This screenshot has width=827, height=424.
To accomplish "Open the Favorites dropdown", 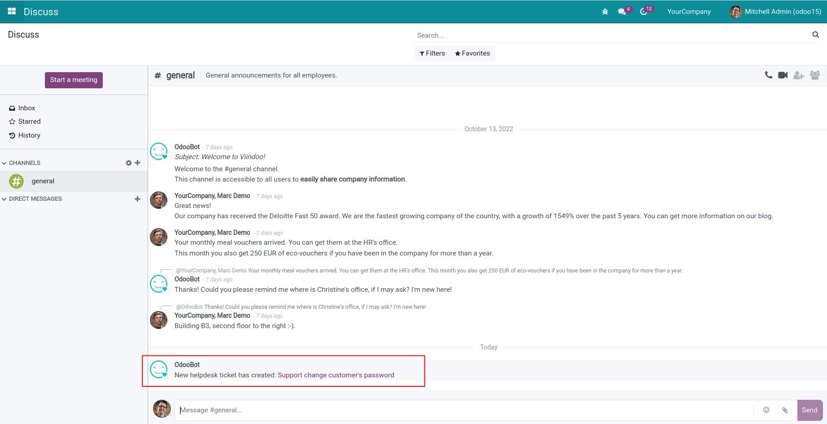I will [x=472, y=53].
